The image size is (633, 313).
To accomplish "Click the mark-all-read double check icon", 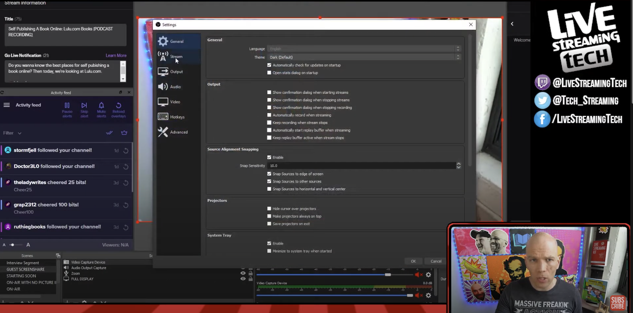I will click(x=109, y=133).
